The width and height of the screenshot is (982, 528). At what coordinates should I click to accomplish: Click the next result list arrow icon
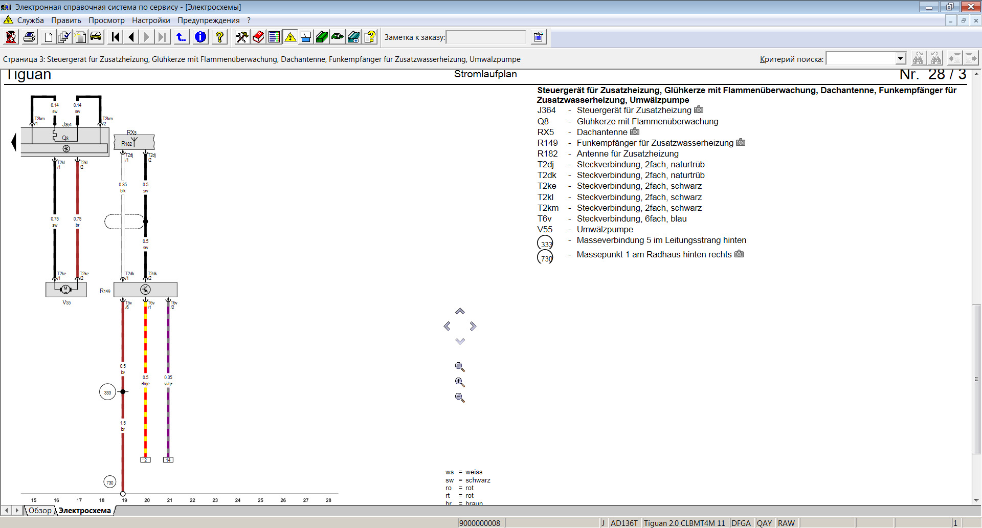tap(971, 58)
